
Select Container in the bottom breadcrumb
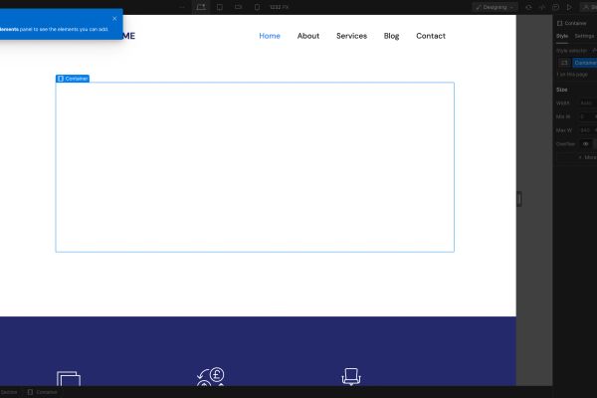pyautogui.click(x=43, y=392)
